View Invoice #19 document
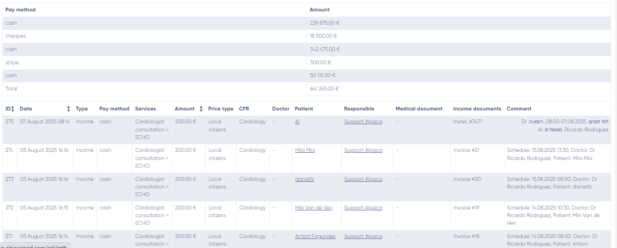 tap(466, 208)
